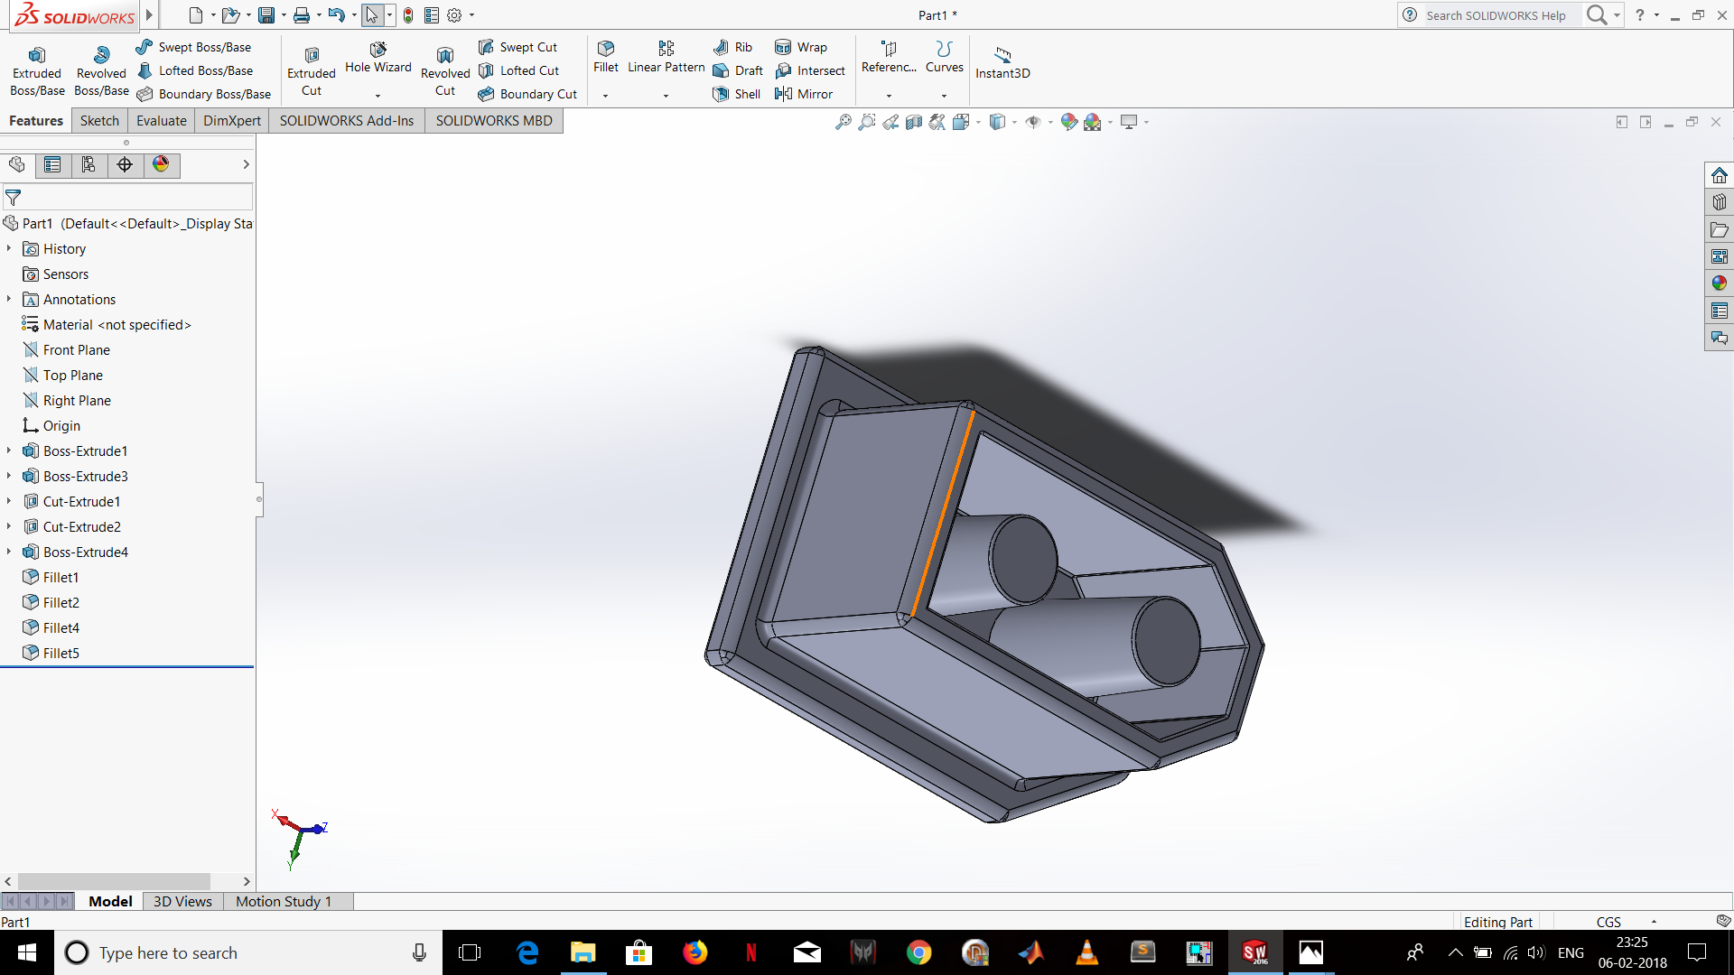Image resolution: width=1734 pixels, height=975 pixels.
Task: Toggle the Select cursor tool
Action: [x=371, y=15]
